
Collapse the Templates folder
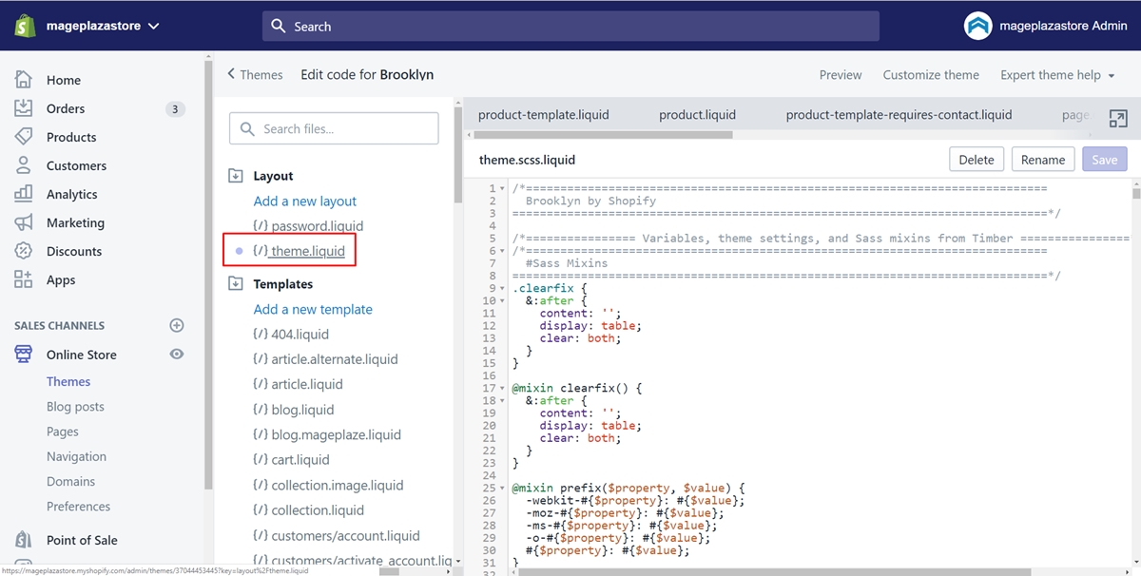236,284
